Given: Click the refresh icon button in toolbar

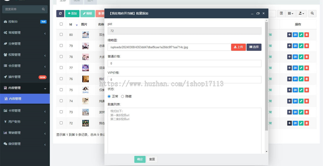Looking at the screenshot, I should [x=60, y=13].
